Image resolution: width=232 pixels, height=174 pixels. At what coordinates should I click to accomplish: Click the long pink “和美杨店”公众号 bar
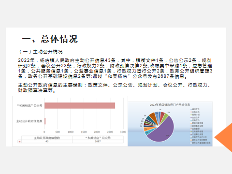pyautogui.click(x=80, y=106)
